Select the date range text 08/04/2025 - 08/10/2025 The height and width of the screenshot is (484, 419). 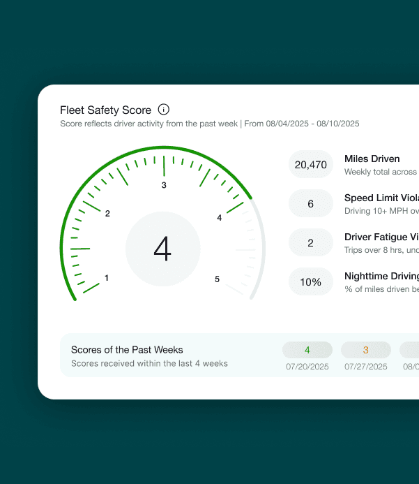click(x=313, y=124)
